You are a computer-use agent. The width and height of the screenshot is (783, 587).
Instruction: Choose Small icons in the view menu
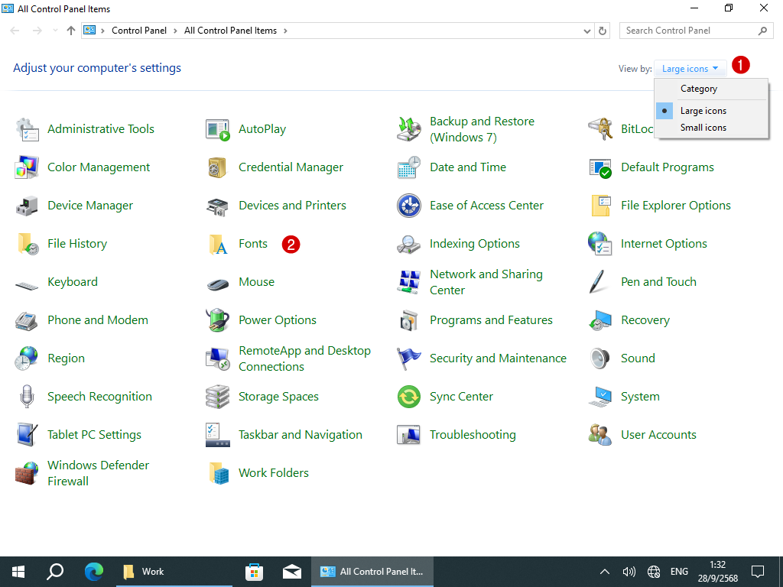(x=703, y=128)
